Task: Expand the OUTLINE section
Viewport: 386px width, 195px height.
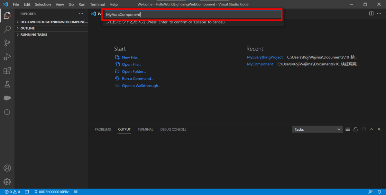Action: coord(51,28)
